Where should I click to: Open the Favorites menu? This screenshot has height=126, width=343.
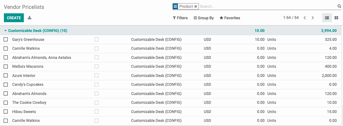pos(230,18)
